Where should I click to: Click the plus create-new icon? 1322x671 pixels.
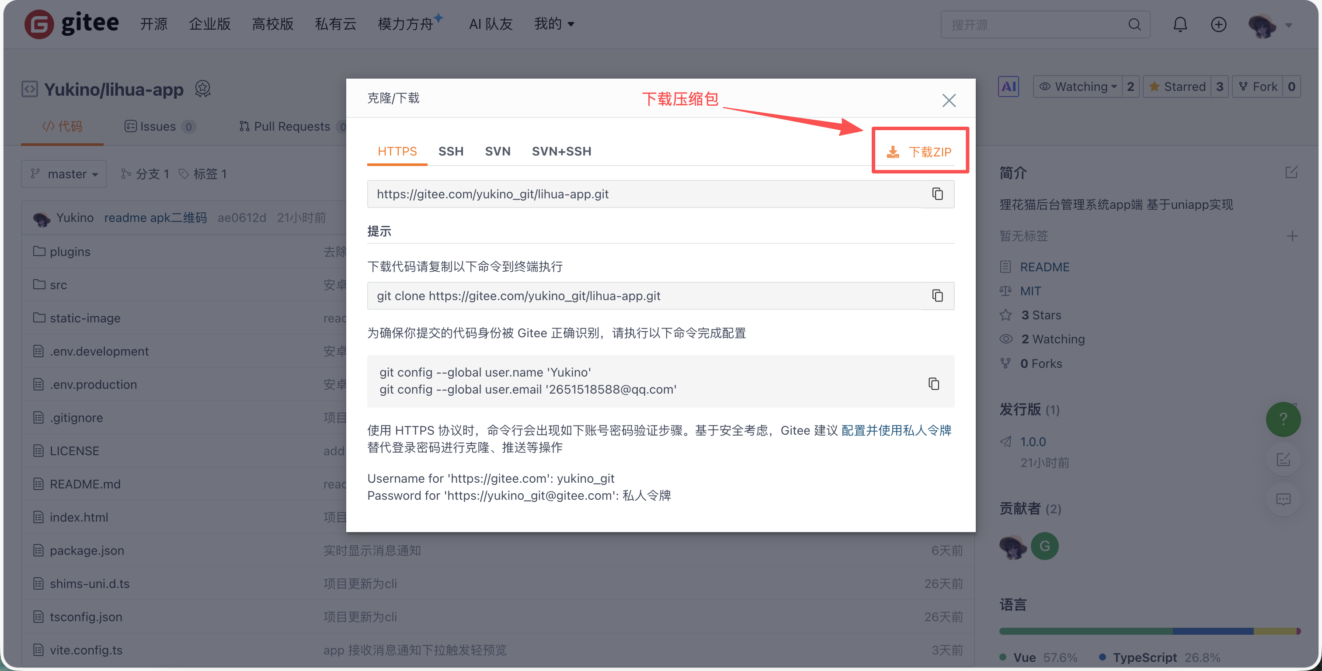point(1218,24)
